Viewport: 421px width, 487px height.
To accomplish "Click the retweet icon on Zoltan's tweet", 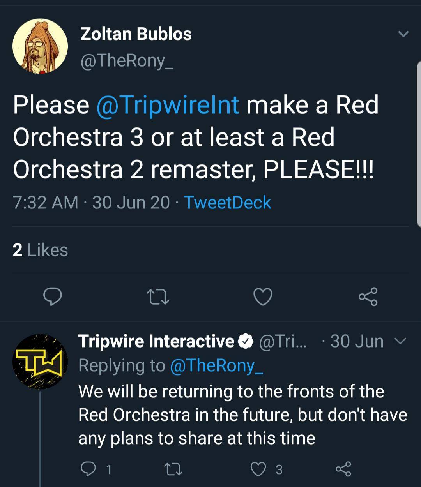I will pos(157,297).
